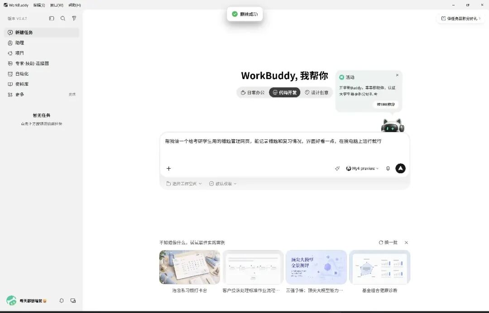
Task: Open the 三强争锋 顶尖大模型能力 thumbnail
Action: pos(316,267)
